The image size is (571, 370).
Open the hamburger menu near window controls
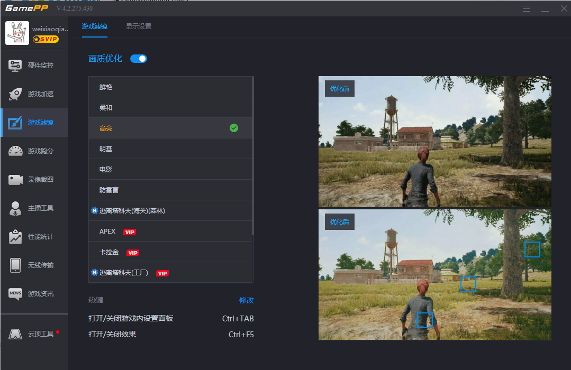click(527, 8)
